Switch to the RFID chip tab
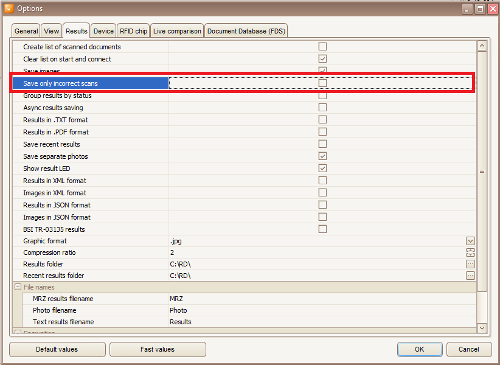The width and height of the screenshot is (500, 365). coord(133,30)
